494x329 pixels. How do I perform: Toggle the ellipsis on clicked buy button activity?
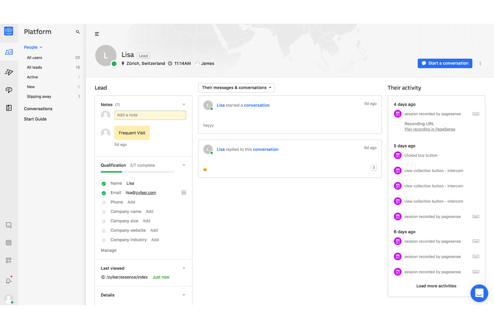(475, 155)
